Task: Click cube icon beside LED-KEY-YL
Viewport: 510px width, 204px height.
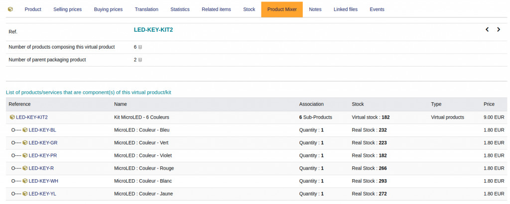Action: coord(25,194)
